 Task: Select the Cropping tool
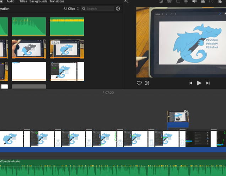[x=178, y=1]
